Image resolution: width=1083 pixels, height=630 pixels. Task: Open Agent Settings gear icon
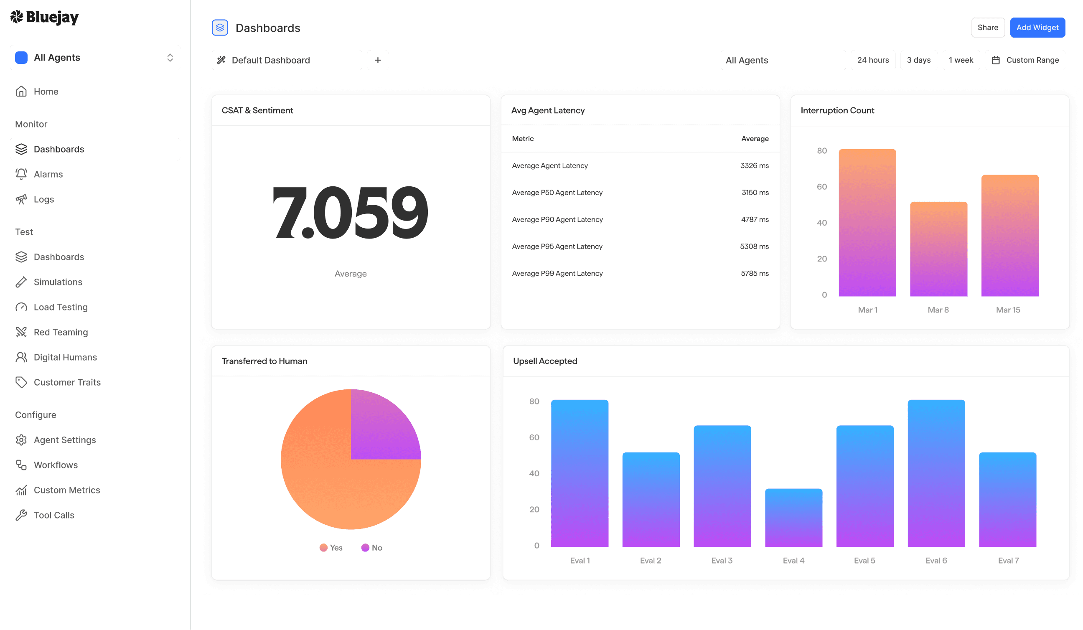(x=21, y=439)
